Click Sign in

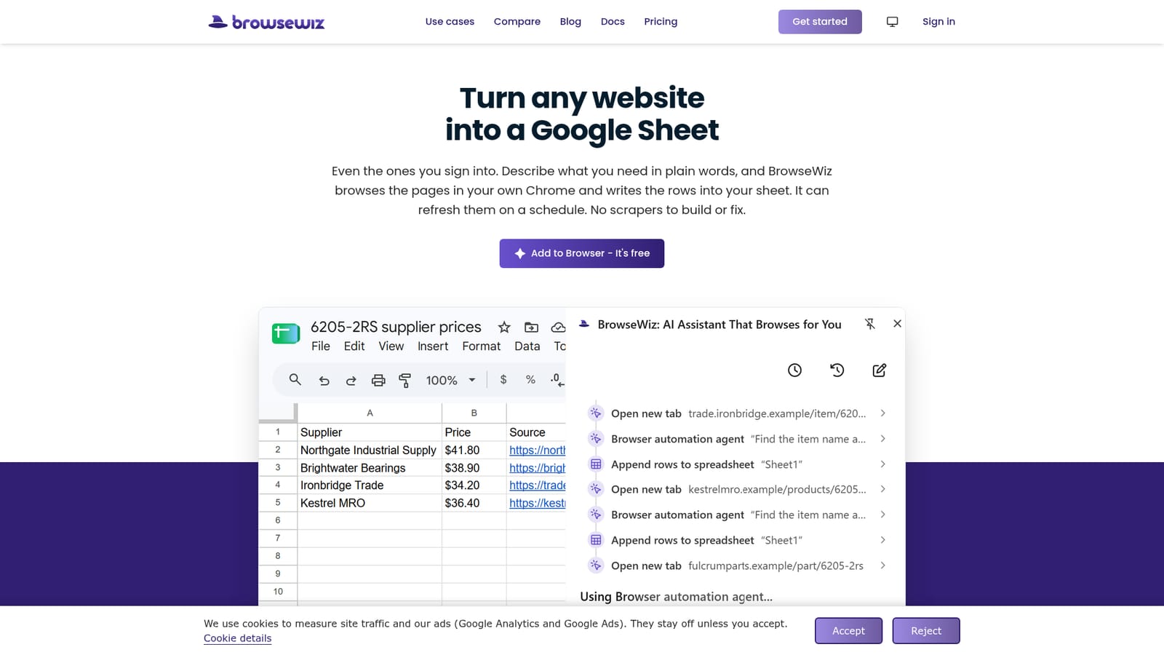tap(938, 22)
